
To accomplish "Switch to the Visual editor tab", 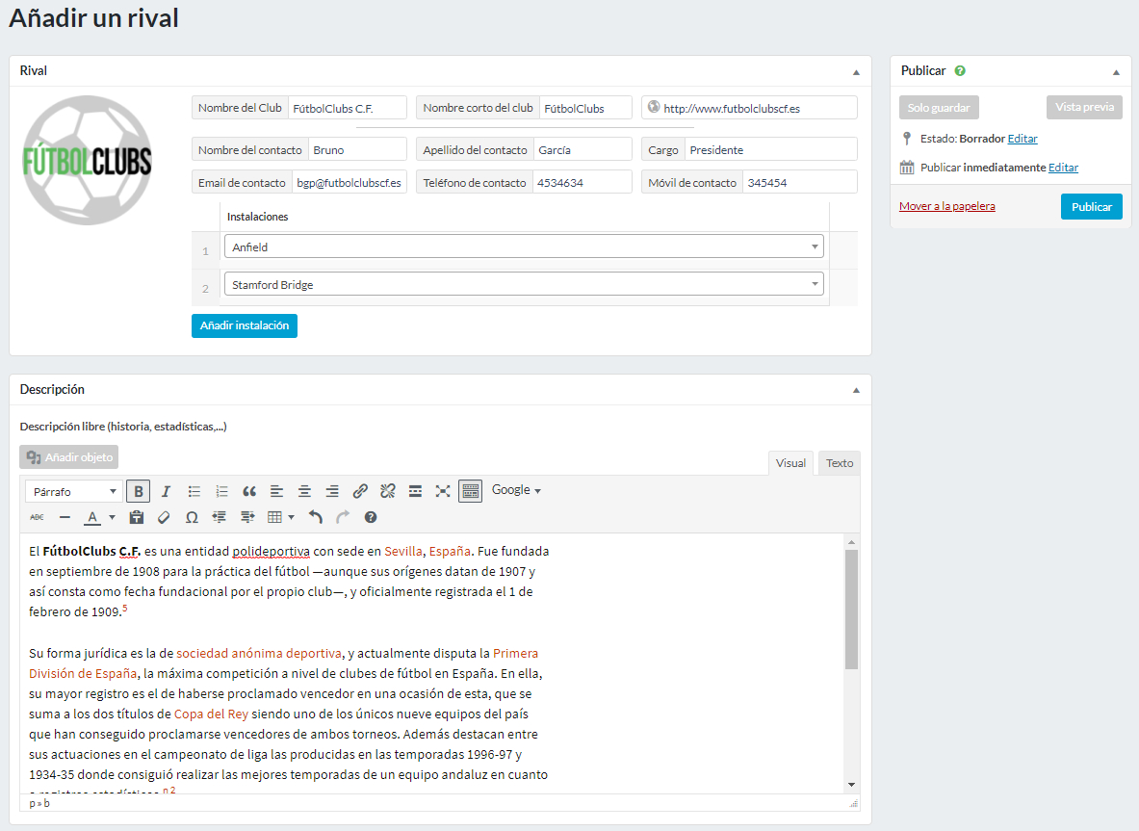I will (790, 463).
